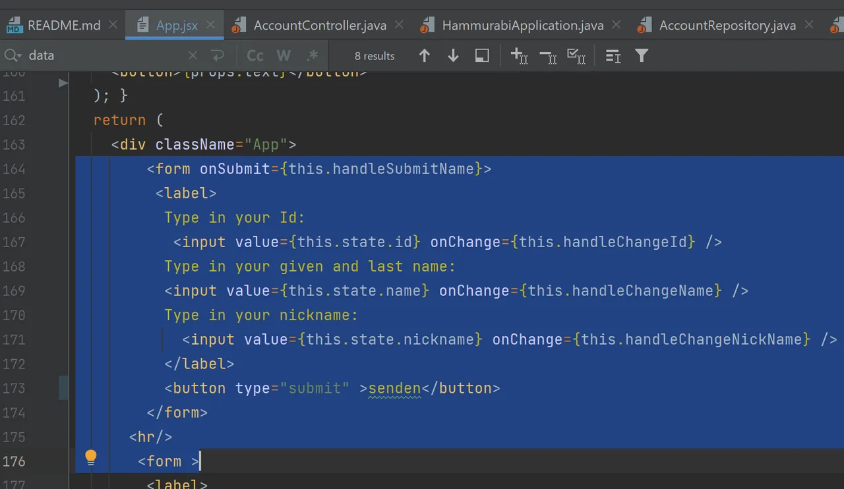Viewport: 844px width, 489px height.
Task: Open the AccountController.java tab
Action: coord(311,26)
